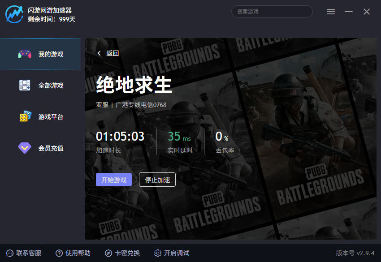Click the 开启调试 gear icon

tap(158, 253)
